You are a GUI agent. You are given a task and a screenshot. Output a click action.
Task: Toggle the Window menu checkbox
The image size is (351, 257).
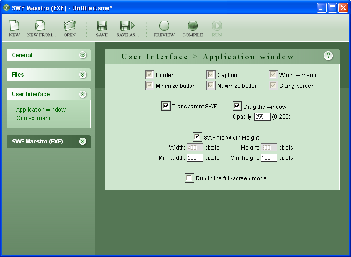(273, 75)
